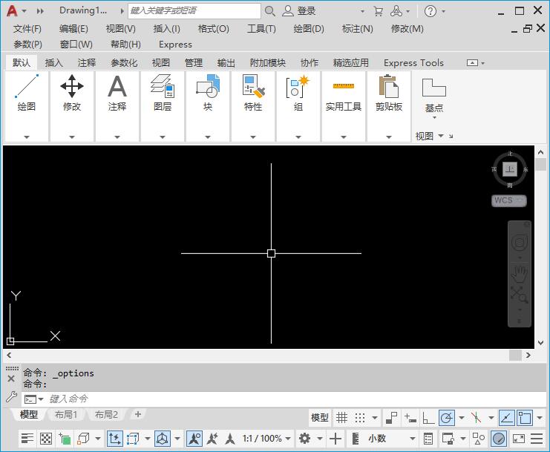Click the ViewCube top face
550x452 pixels.
click(x=510, y=169)
